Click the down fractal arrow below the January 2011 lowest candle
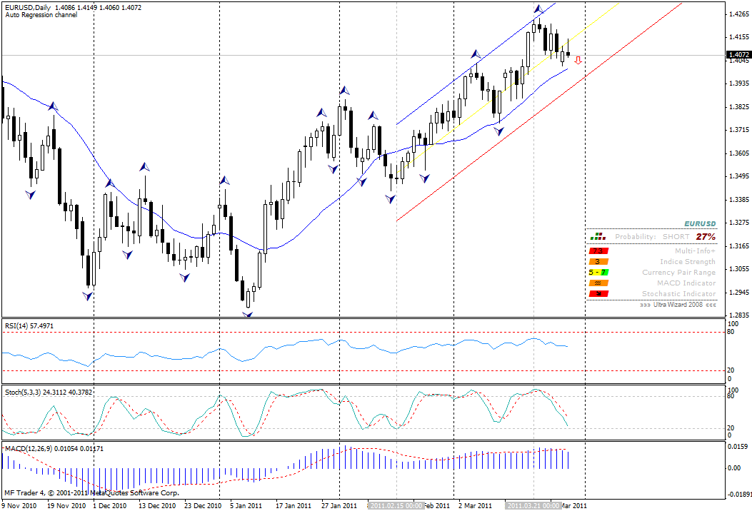The image size is (752, 511). (248, 315)
